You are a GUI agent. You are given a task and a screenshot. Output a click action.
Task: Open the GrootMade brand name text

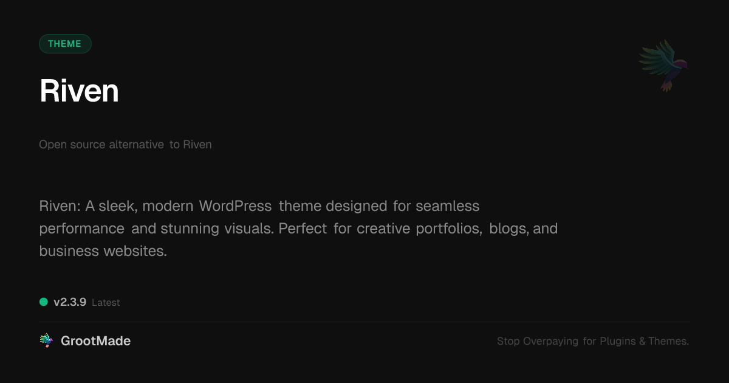[x=95, y=341]
